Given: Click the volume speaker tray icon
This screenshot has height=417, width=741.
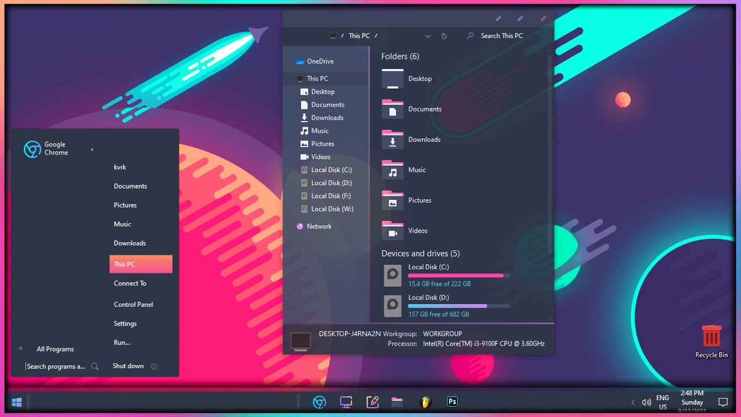Looking at the screenshot, I should click(x=647, y=402).
